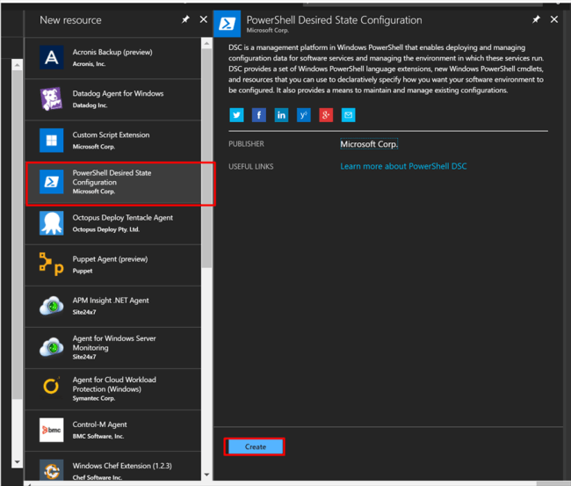Click the Microsoft Corp. publisher link

click(x=369, y=144)
